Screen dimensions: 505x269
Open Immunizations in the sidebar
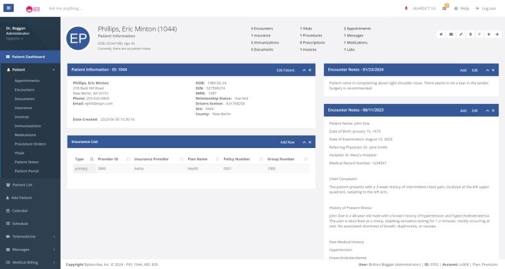(x=28, y=126)
